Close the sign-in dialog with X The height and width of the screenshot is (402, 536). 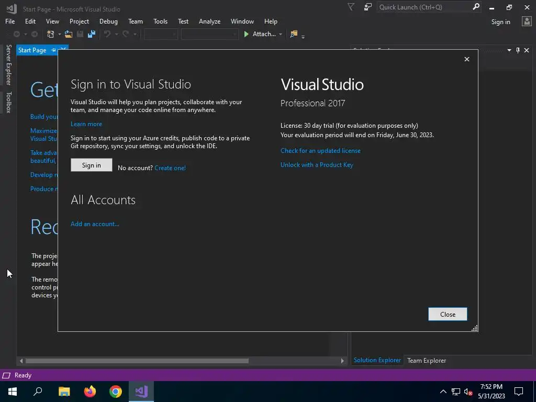467,59
